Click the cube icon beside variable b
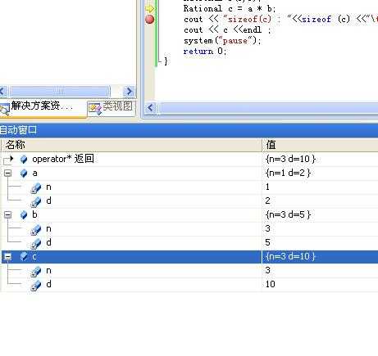 [24, 215]
